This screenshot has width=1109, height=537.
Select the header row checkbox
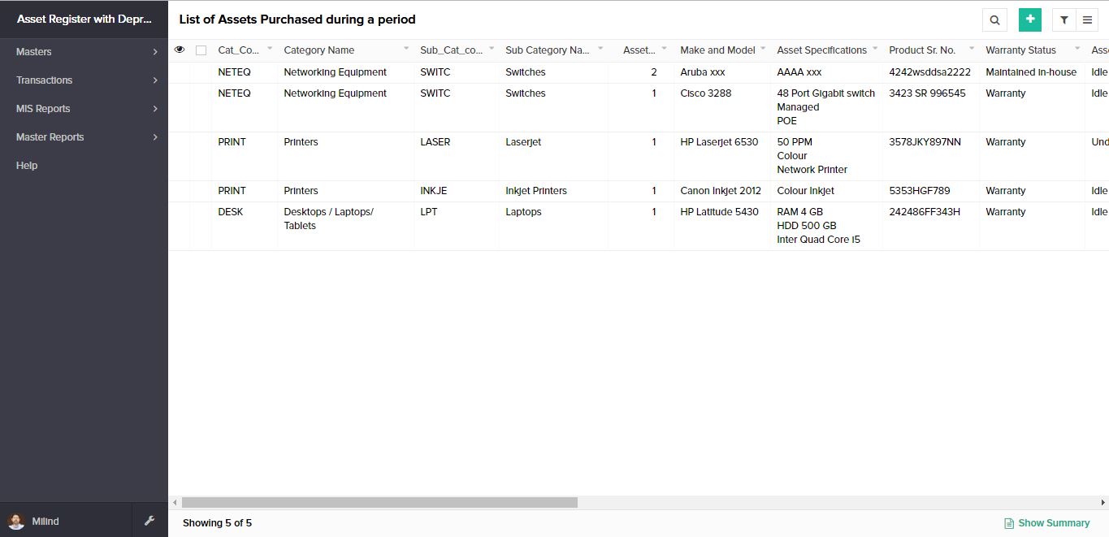[201, 50]
